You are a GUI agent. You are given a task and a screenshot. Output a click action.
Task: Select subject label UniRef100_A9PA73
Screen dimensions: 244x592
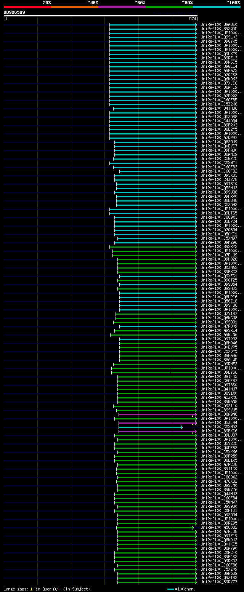pos(219,71)
